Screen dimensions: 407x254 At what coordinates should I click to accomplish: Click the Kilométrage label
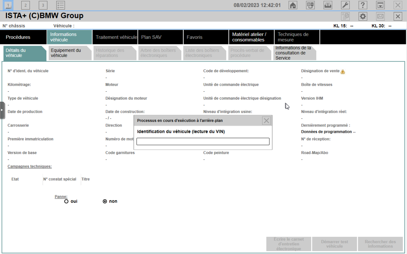19,84
